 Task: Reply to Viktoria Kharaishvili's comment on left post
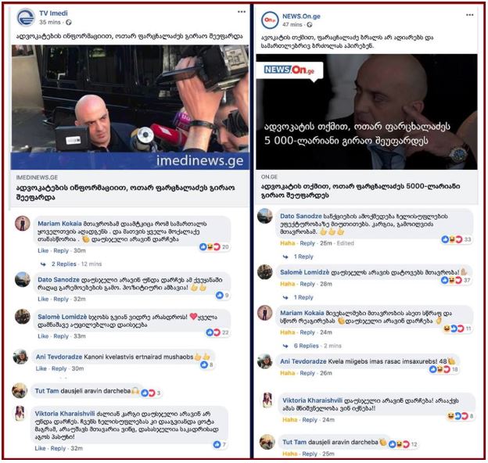click(58, 448)
